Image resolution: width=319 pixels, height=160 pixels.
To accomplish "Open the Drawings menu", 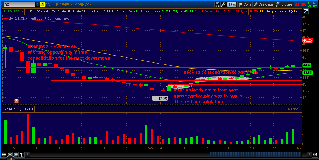I will point(264,4).
